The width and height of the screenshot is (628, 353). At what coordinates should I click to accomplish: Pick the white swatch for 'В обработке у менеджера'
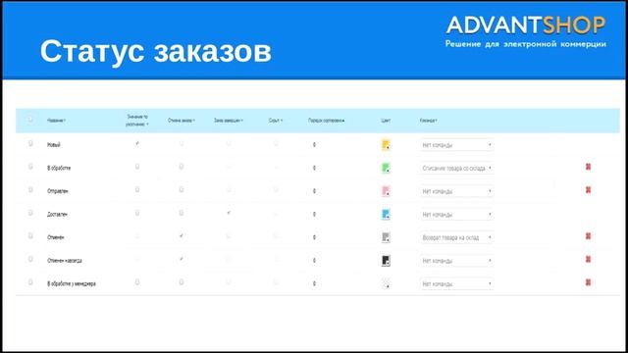[386, 284]
